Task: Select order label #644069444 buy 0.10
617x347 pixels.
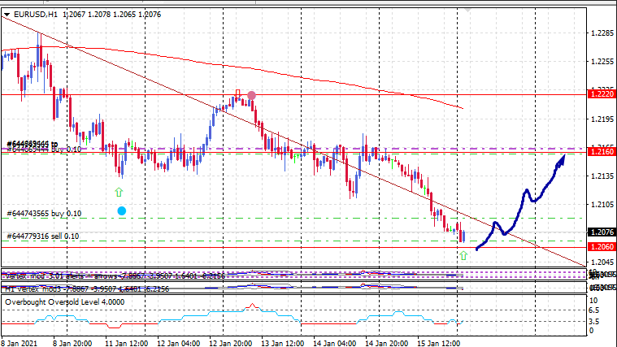Action: 44,150
